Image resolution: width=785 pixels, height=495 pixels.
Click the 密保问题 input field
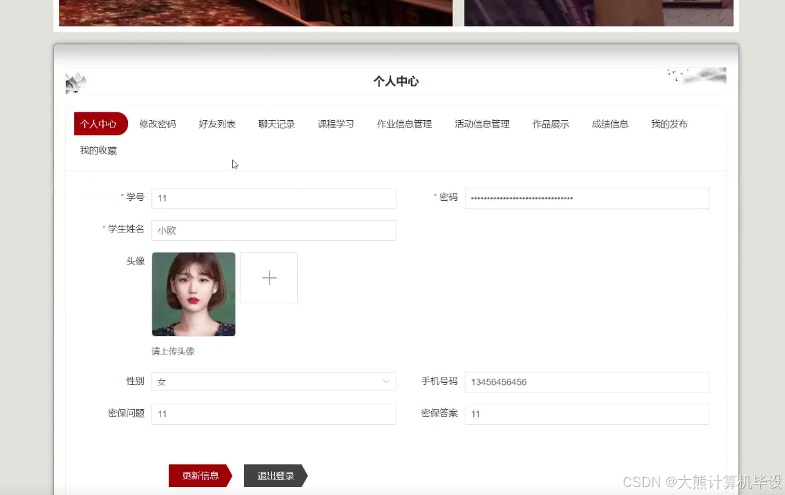(x=274, y=414)
